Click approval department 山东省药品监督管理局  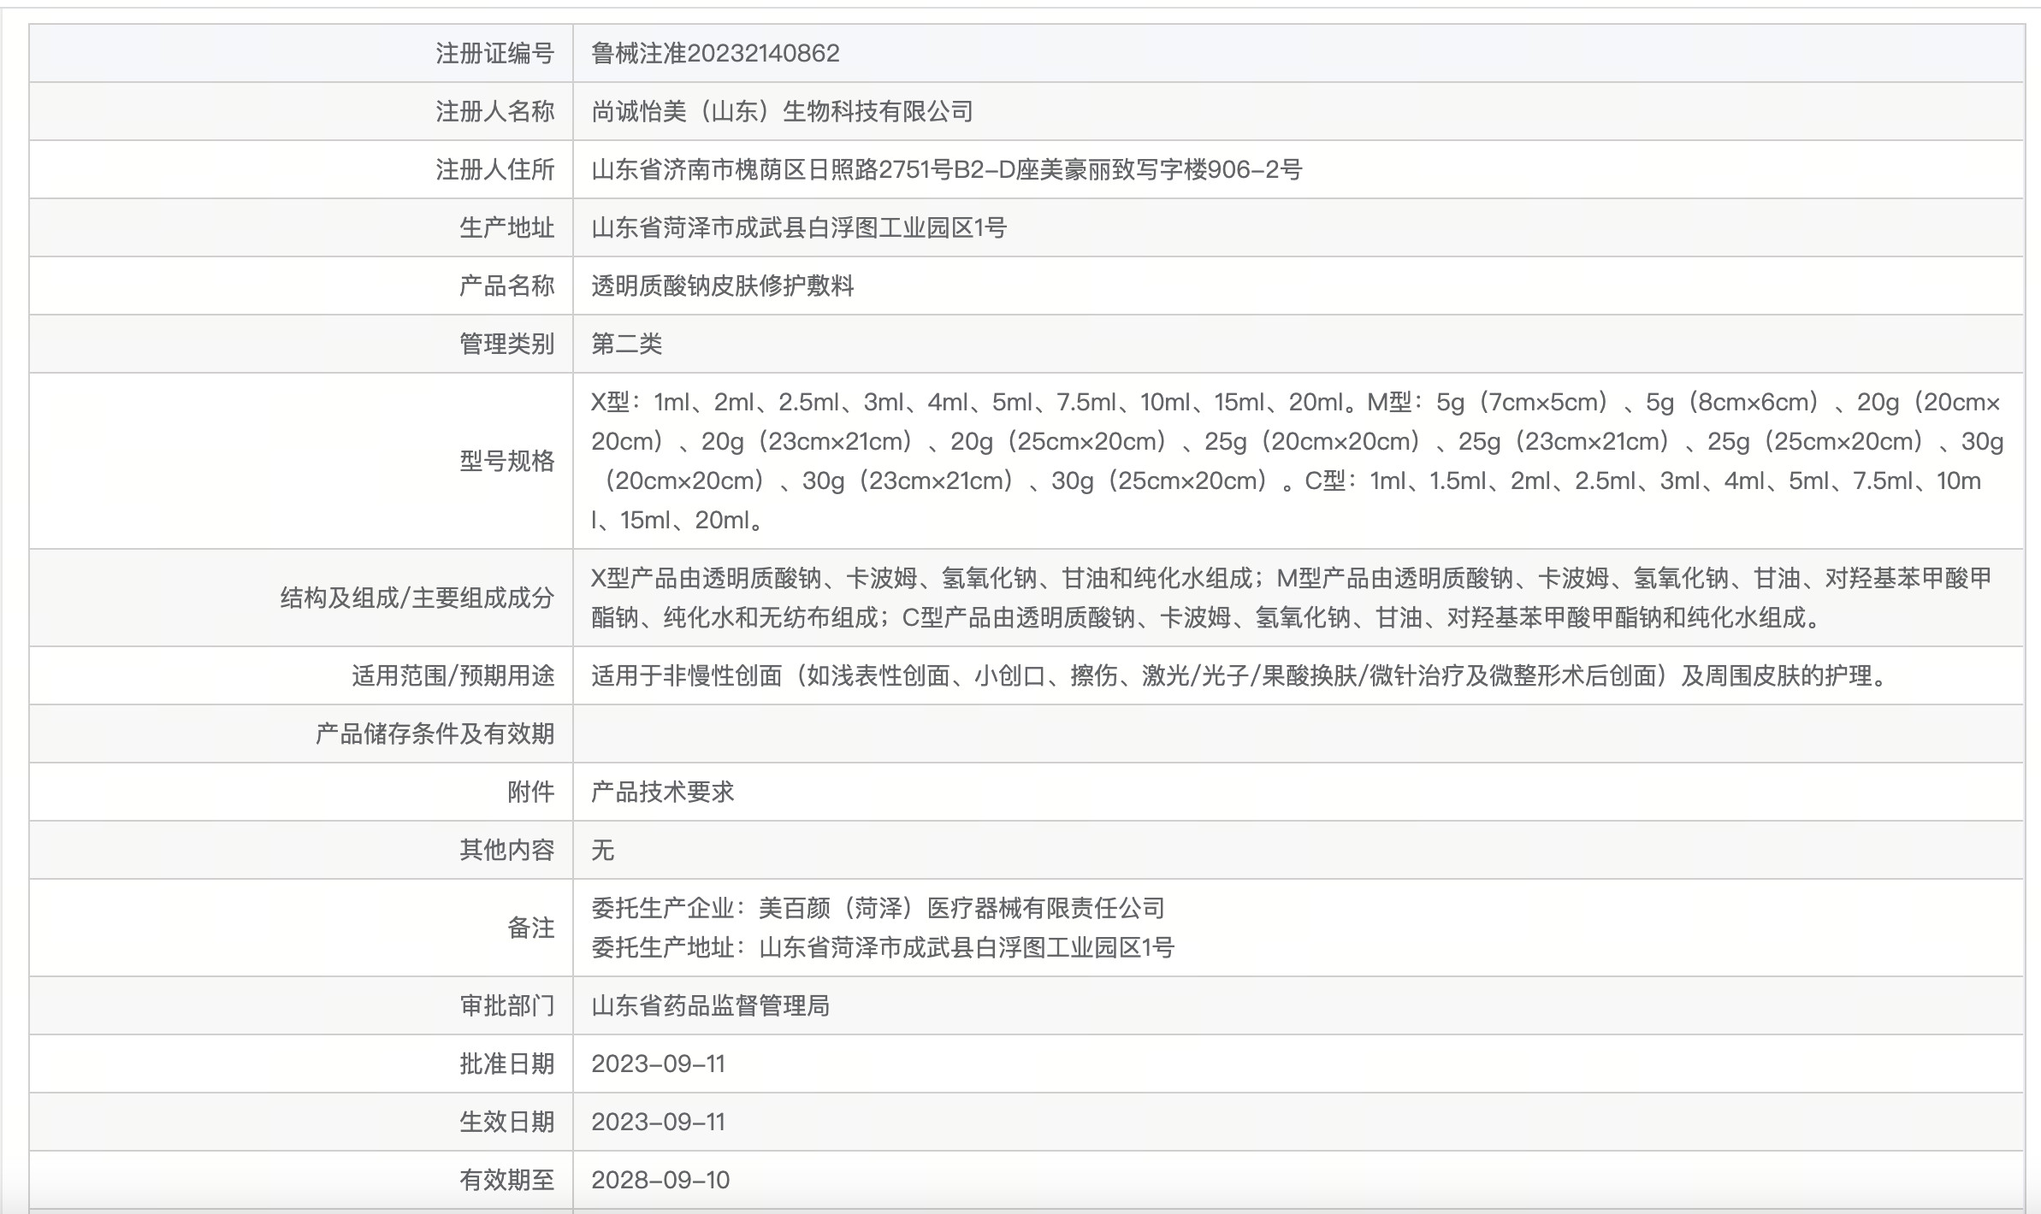click(711, 1005)
